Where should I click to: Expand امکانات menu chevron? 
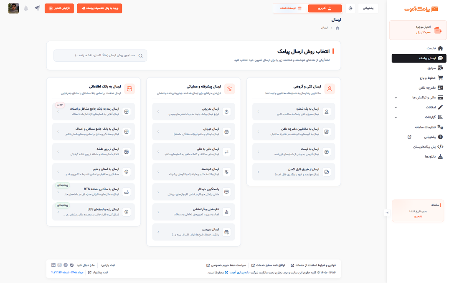tap(396, 108)
